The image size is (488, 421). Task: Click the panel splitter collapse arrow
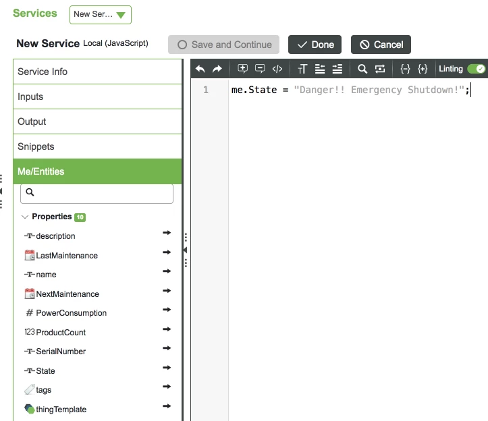pyautogui.click(x=186, y=250)
